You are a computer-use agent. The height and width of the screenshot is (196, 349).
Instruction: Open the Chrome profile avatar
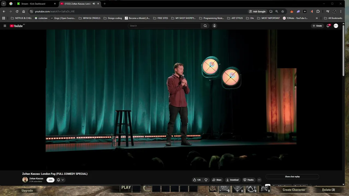coord(334,11)
